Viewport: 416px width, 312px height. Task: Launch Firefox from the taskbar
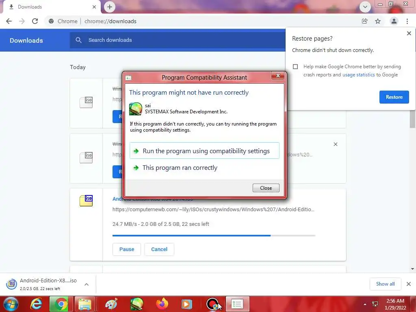(x=162, y=304)
